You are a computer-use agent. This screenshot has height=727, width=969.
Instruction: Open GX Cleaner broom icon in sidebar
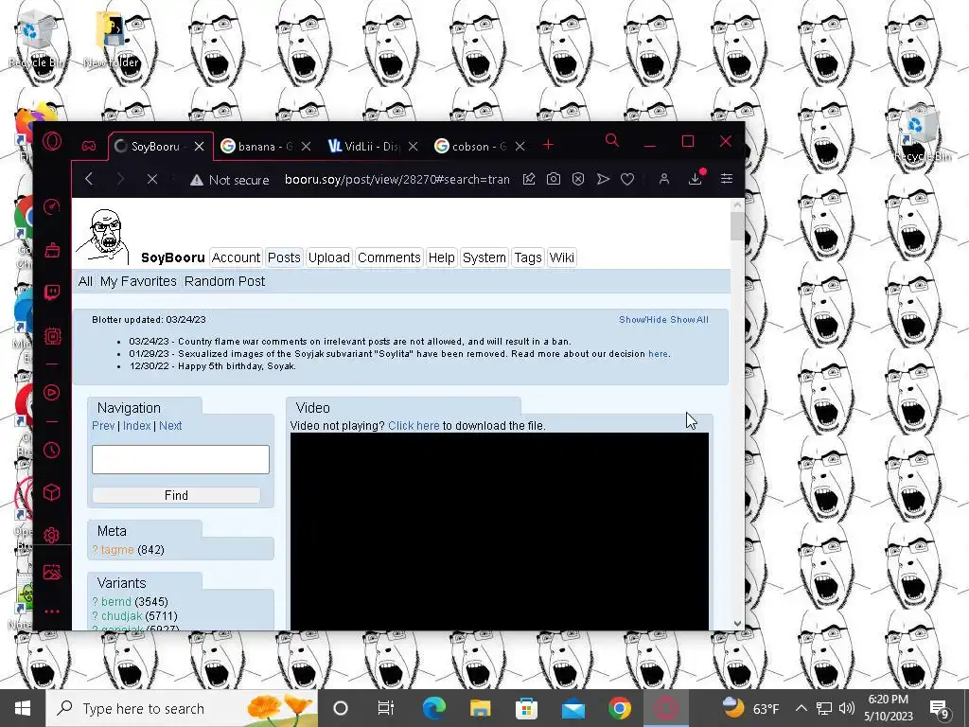52,250
